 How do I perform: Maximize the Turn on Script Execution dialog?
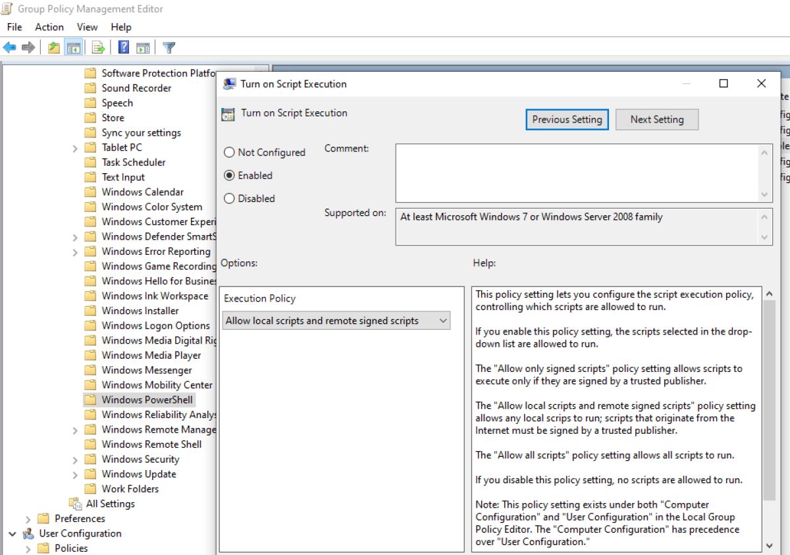[x=724, y=84]
